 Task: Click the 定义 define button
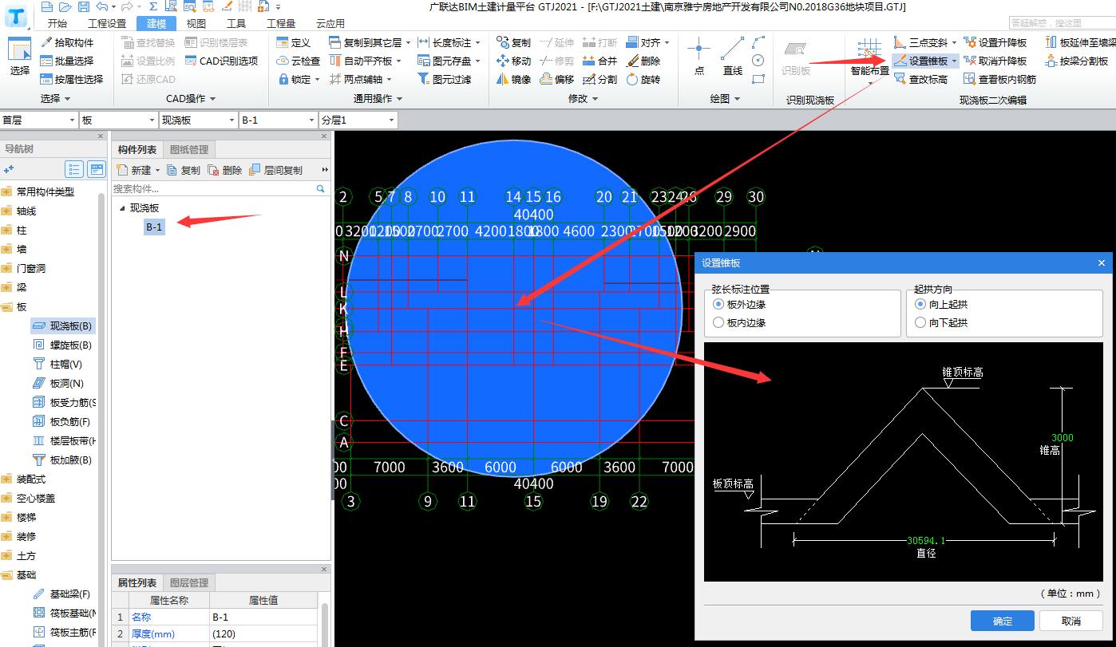tap(294, 42)
